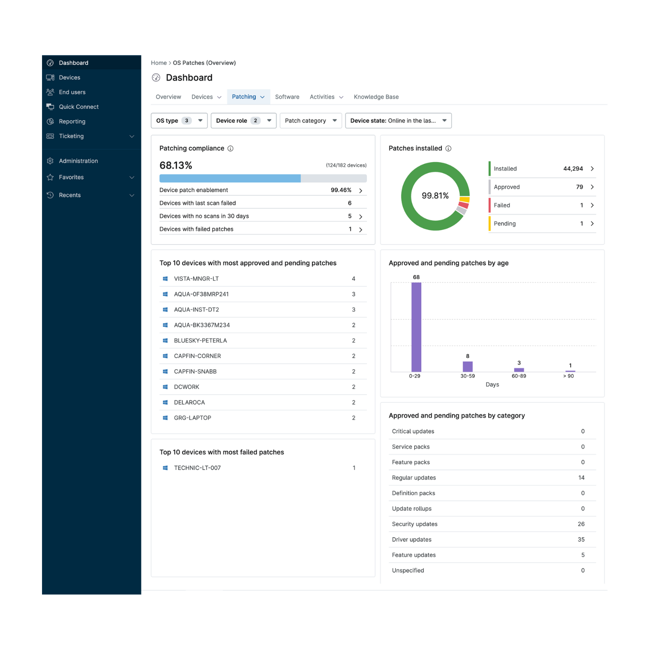
Task: Open Installed patches via its chevron
Action: 592,168
